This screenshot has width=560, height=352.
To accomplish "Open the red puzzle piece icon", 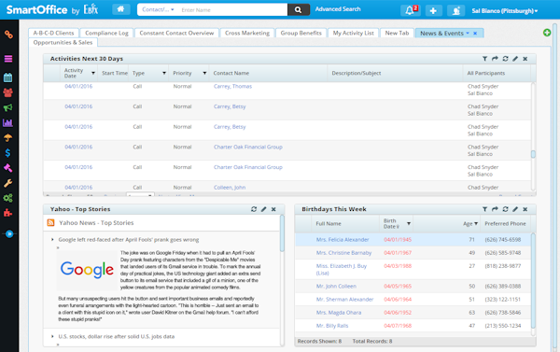I will pyautogui.click(x=7, y=213).
